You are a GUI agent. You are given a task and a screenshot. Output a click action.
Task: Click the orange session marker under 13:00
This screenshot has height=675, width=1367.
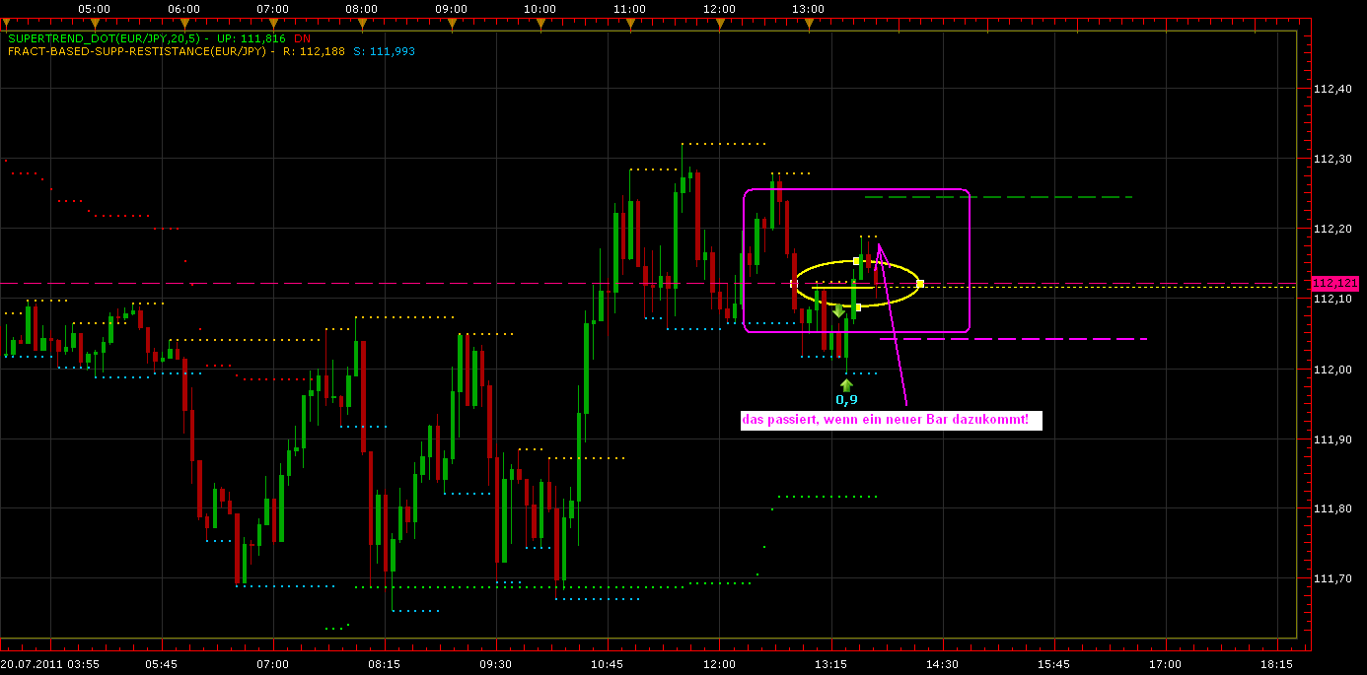(808, 23)
